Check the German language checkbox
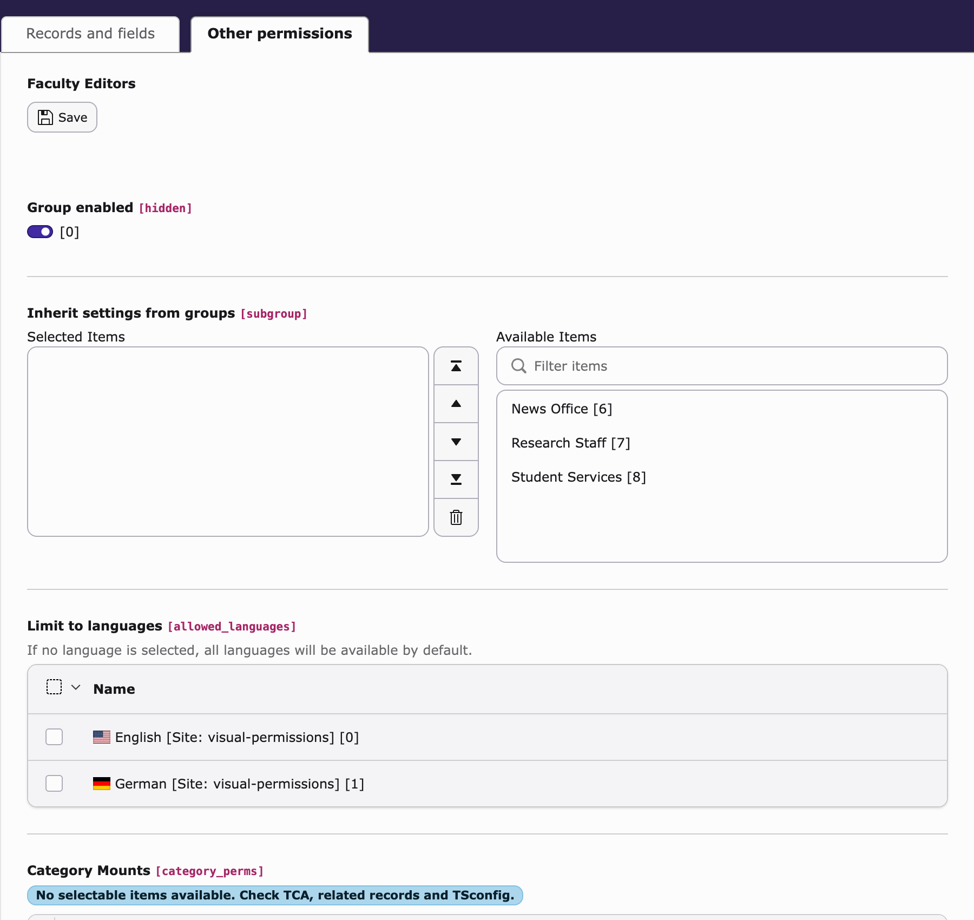Image resolution: width=974 pixels, height=920 pixels. point(54,784)
